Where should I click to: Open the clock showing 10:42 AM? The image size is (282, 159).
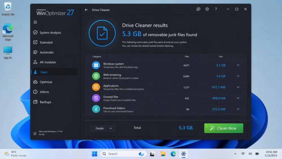point(271,154)
